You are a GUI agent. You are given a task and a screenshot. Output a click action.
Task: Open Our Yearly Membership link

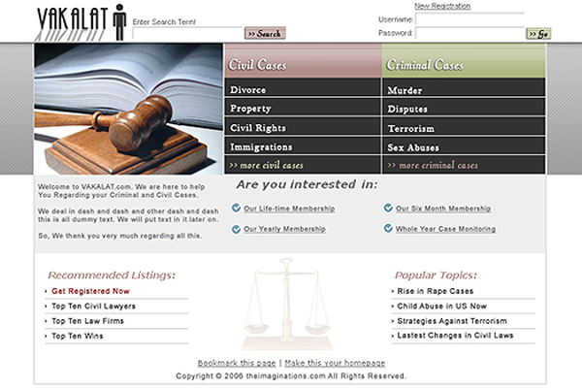point(284,229)
